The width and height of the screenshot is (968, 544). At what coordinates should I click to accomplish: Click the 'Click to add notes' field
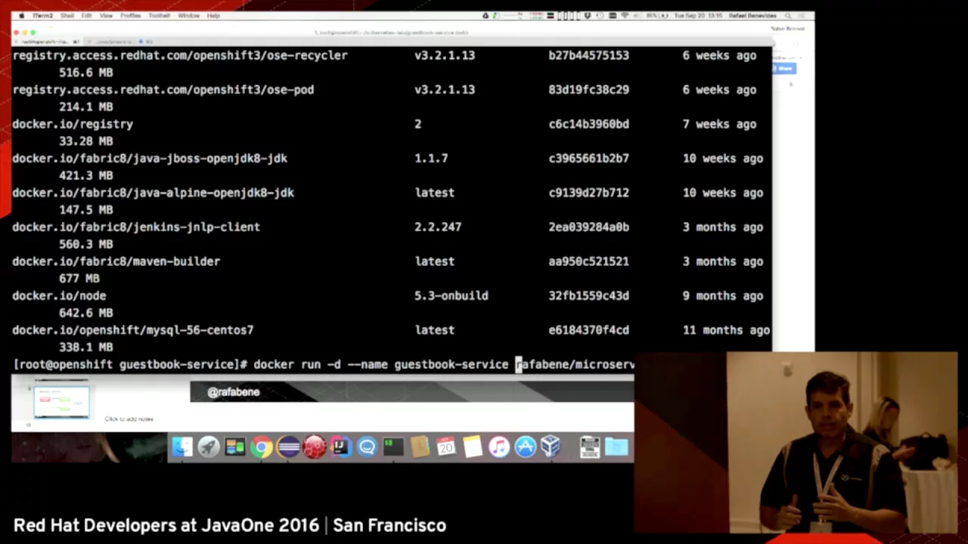pos(129,419)
